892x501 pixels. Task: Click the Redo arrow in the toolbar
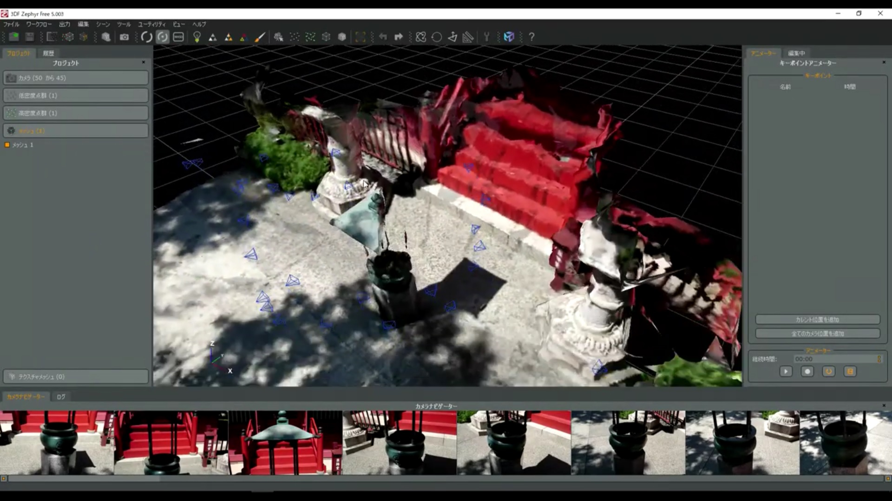[x=399, y=37]
